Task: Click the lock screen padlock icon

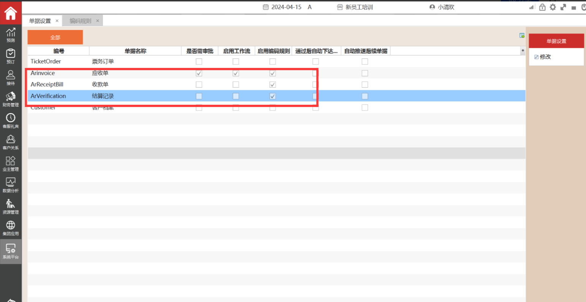Action: (x=542, y=7)
